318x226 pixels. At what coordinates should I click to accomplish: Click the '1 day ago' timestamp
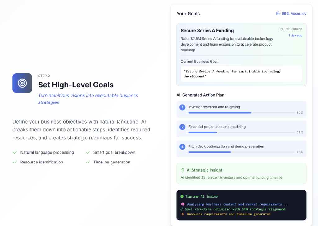tap(295, 35)
